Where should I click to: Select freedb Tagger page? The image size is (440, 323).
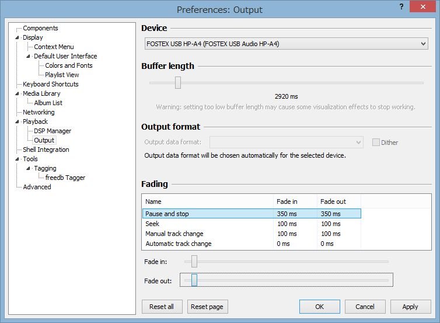coord(65,178)
